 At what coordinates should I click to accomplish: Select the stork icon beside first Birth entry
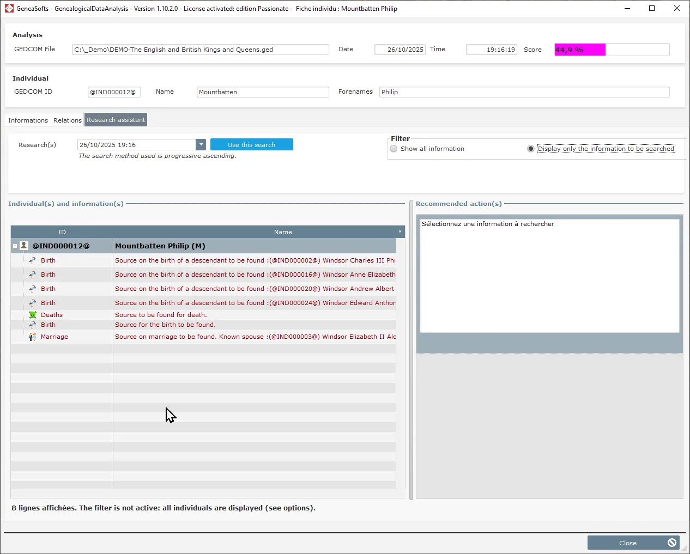[x=33, y=260]
